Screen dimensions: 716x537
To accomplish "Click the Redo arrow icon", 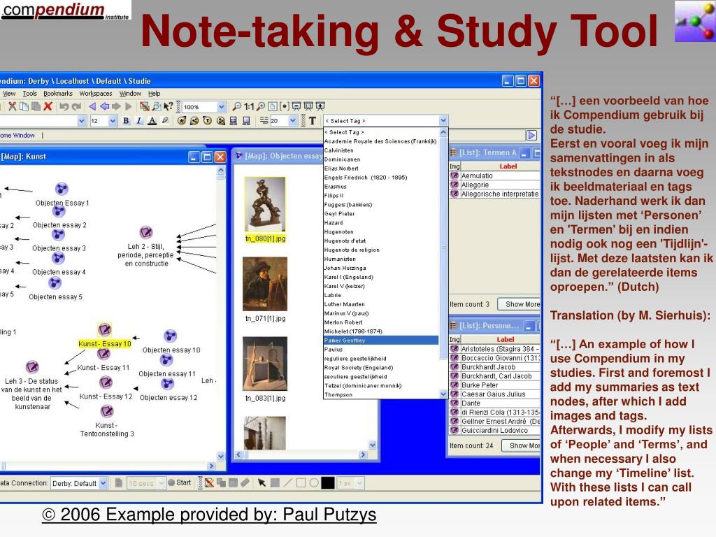I will [x=76, y=106].
